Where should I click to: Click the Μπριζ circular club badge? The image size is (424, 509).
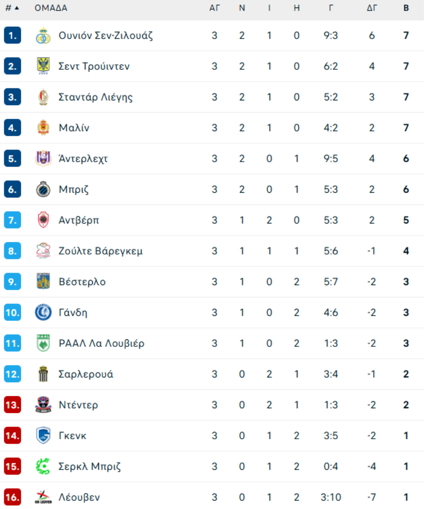pos(43,189)
